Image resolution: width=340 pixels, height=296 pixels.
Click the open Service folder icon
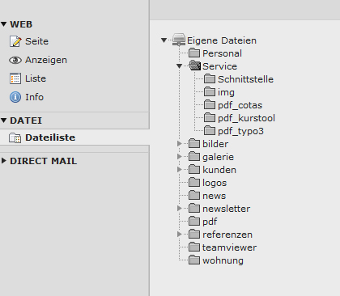coord(194,66)
